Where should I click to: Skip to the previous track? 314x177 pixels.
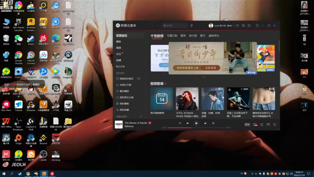[x=188, y=123]
